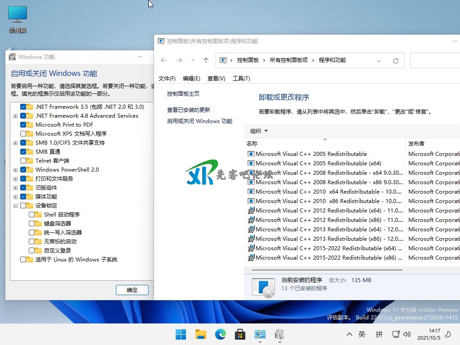Open the 查看(V) menu
This screenshot has width=460, height=345.
pyautogui.click(x=216, y=79)
